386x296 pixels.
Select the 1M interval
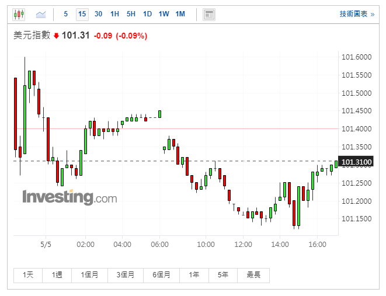pyautogui.click(x=180, y=14)
